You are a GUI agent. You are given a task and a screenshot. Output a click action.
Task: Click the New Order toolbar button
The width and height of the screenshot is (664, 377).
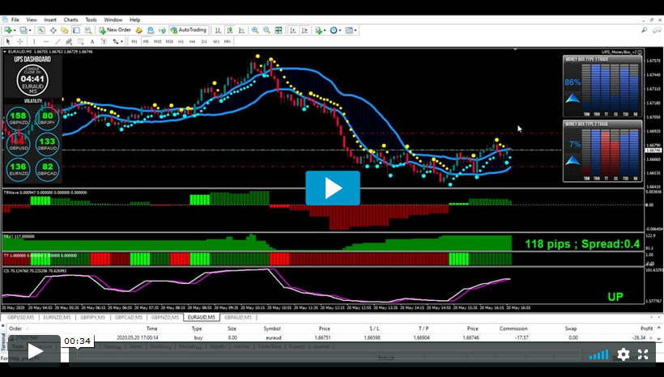coord(115,30)
